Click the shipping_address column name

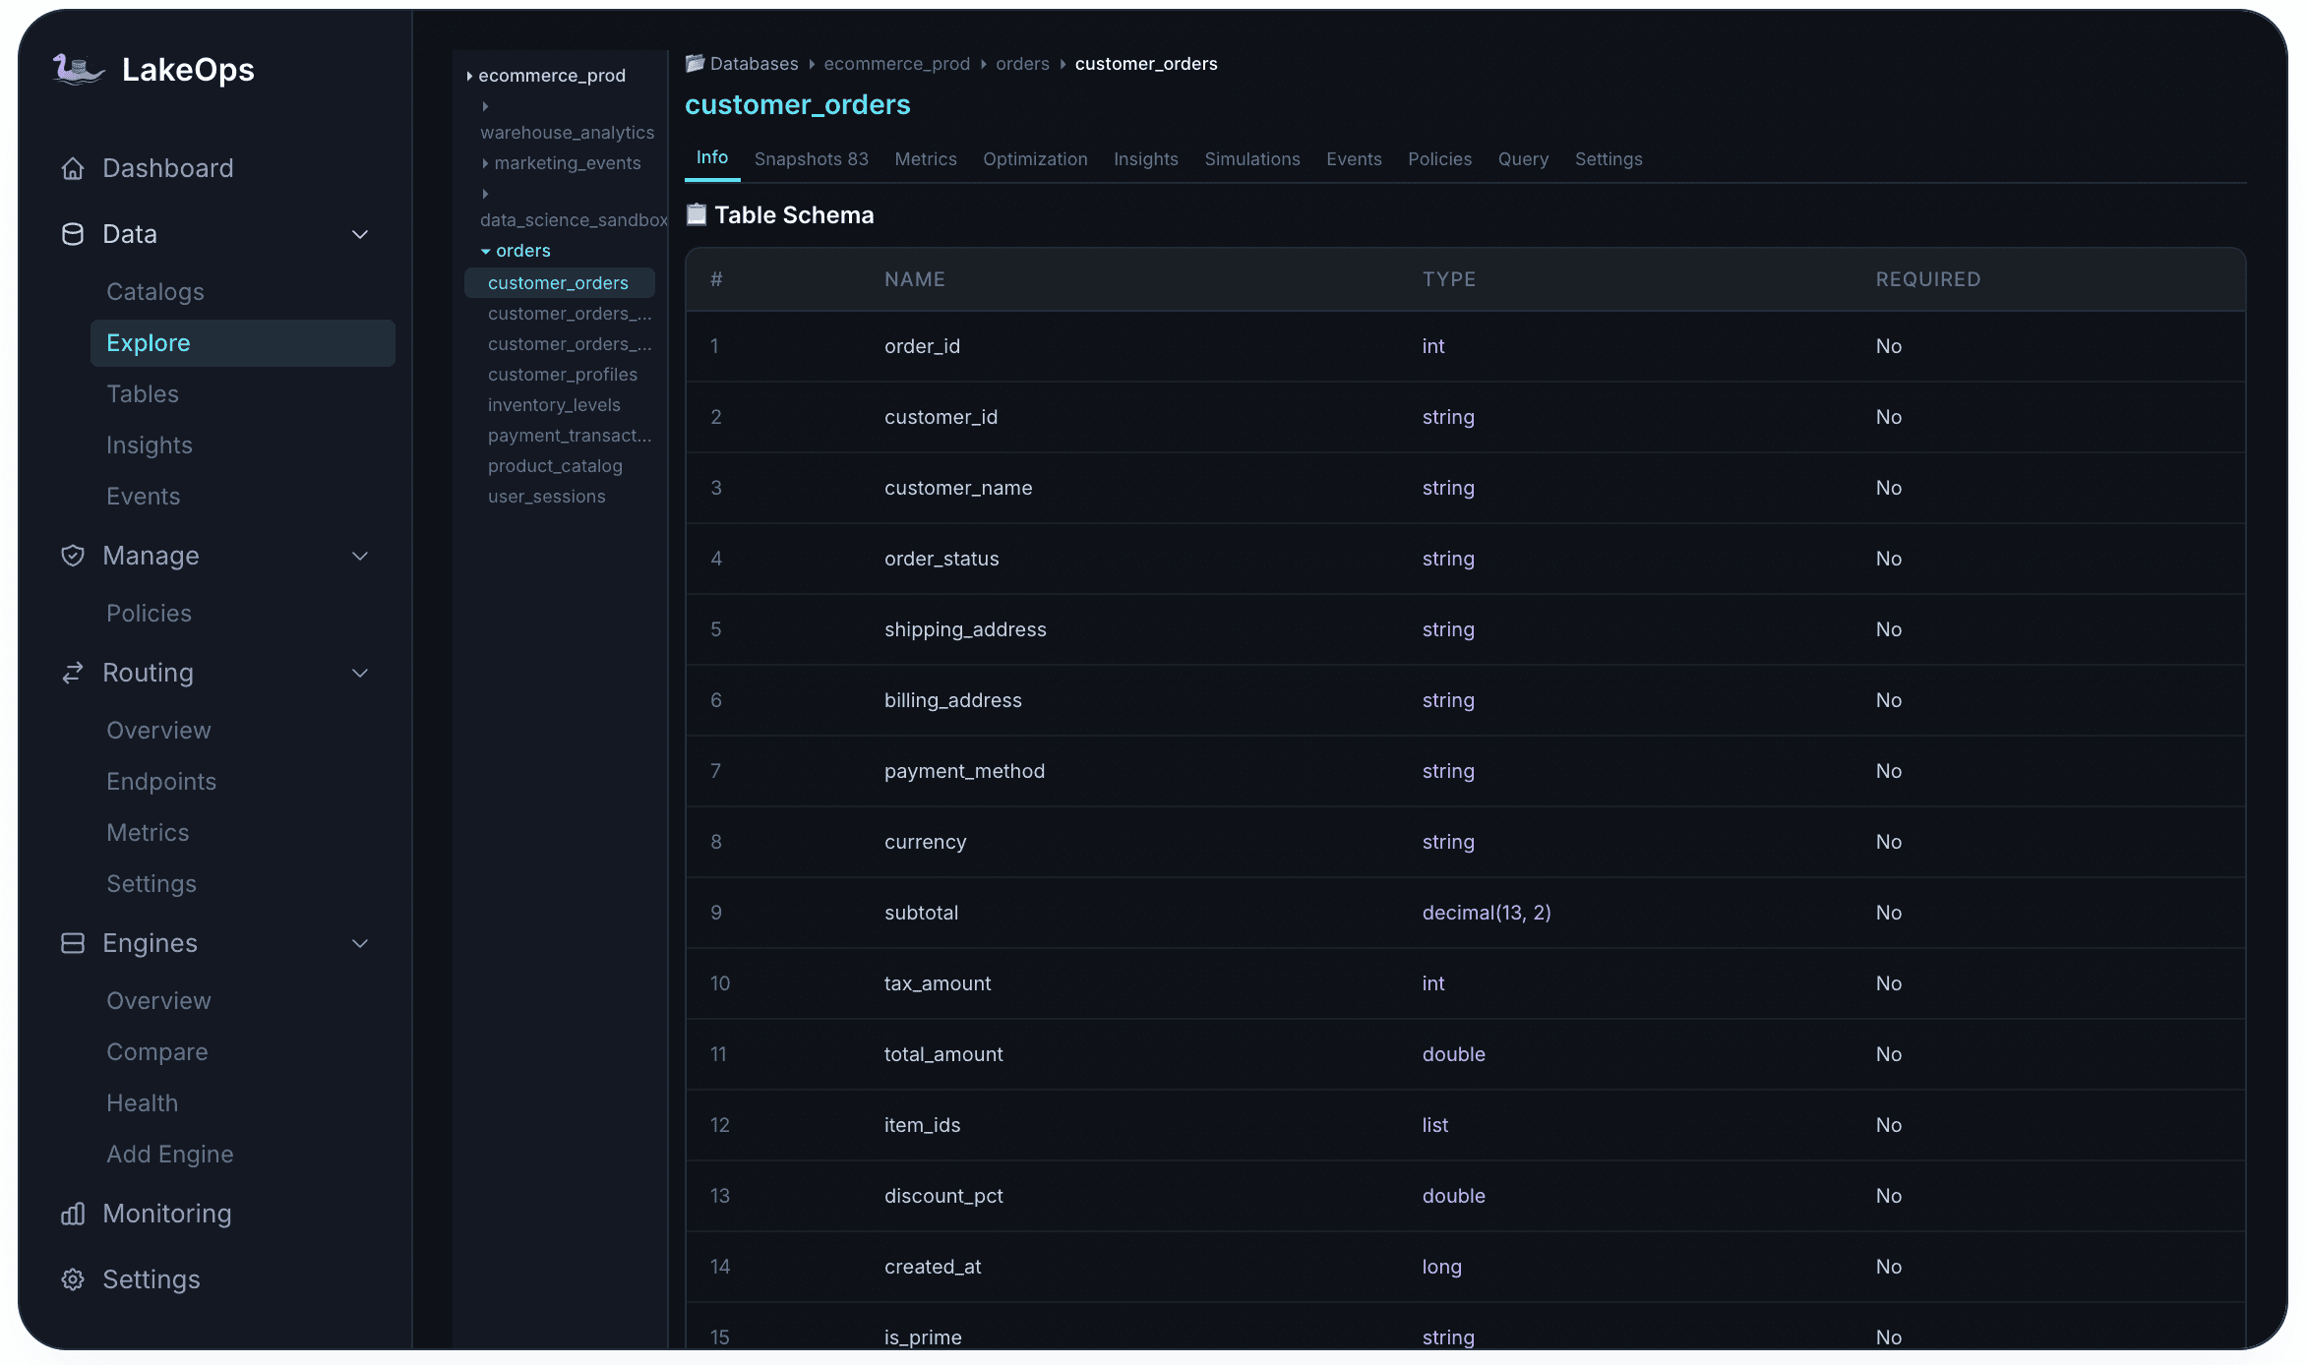(965, 629)
